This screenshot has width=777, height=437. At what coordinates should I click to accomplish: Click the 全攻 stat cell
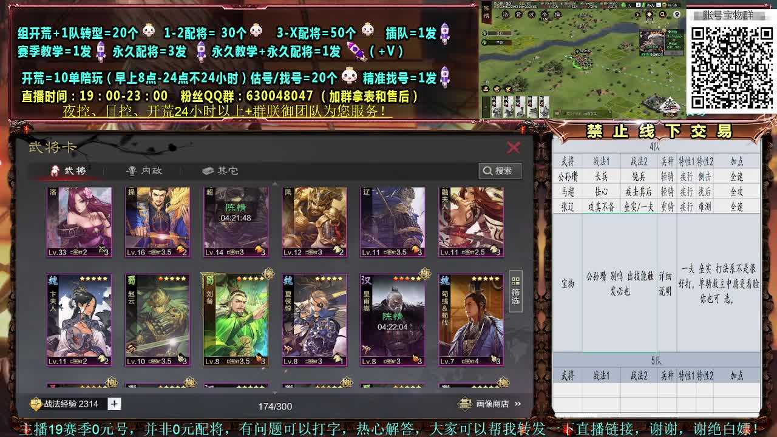click(x=736, y=192)
